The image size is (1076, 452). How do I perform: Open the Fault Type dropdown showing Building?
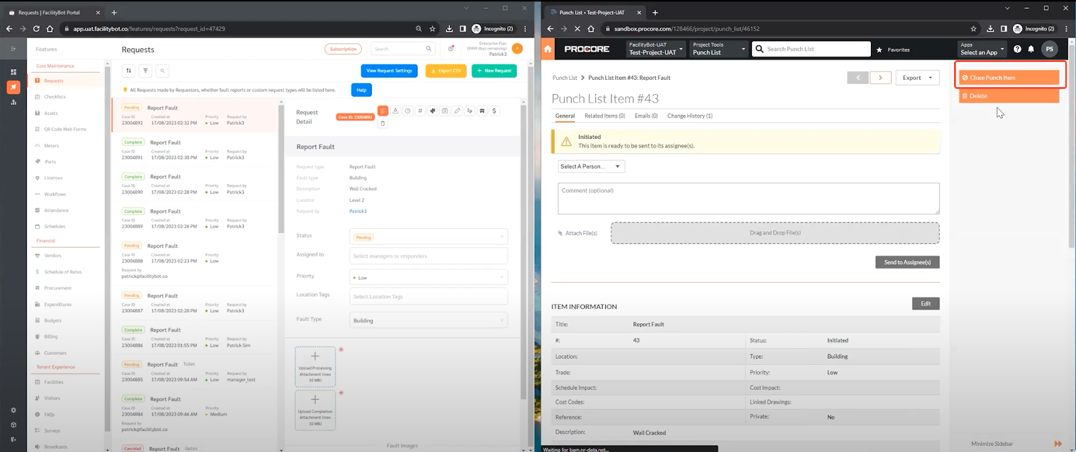(428, 320)
